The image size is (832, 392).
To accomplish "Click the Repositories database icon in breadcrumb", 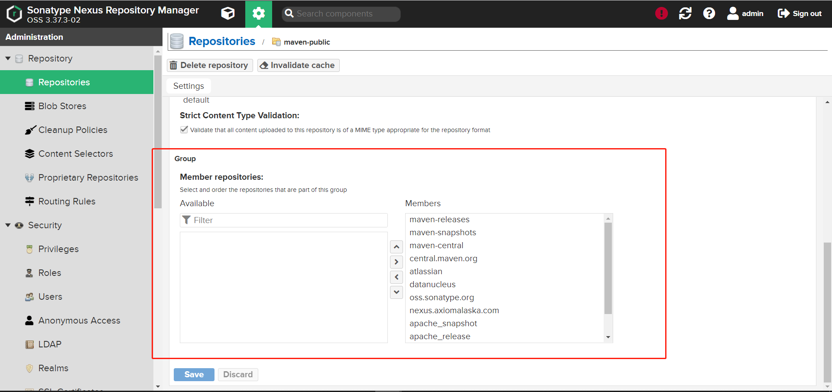I will point(177,41).
